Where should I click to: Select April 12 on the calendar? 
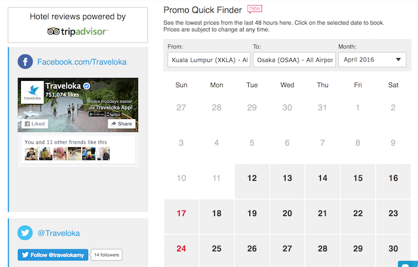pos(252,178)
